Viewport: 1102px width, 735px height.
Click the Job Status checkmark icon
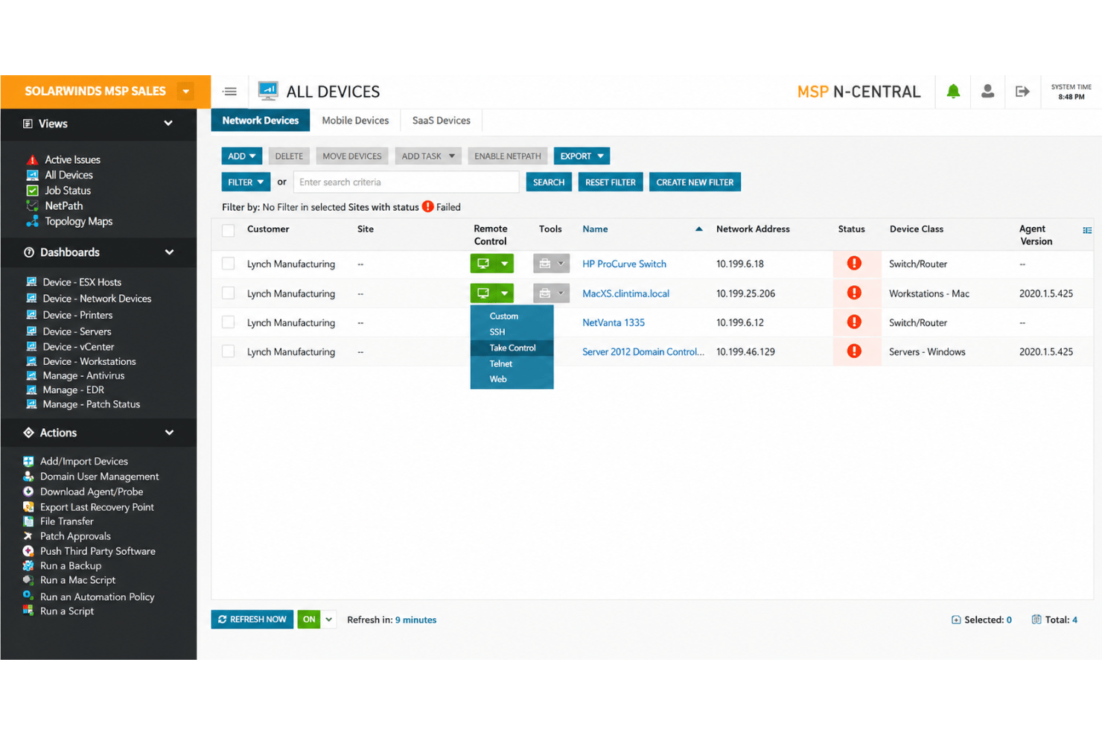point(32,191)
